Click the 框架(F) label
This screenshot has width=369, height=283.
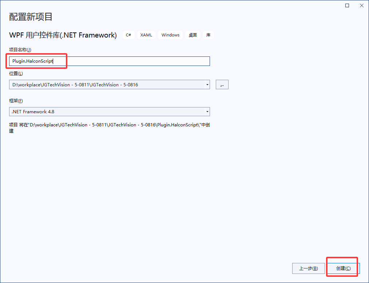(x=15, y=101)
